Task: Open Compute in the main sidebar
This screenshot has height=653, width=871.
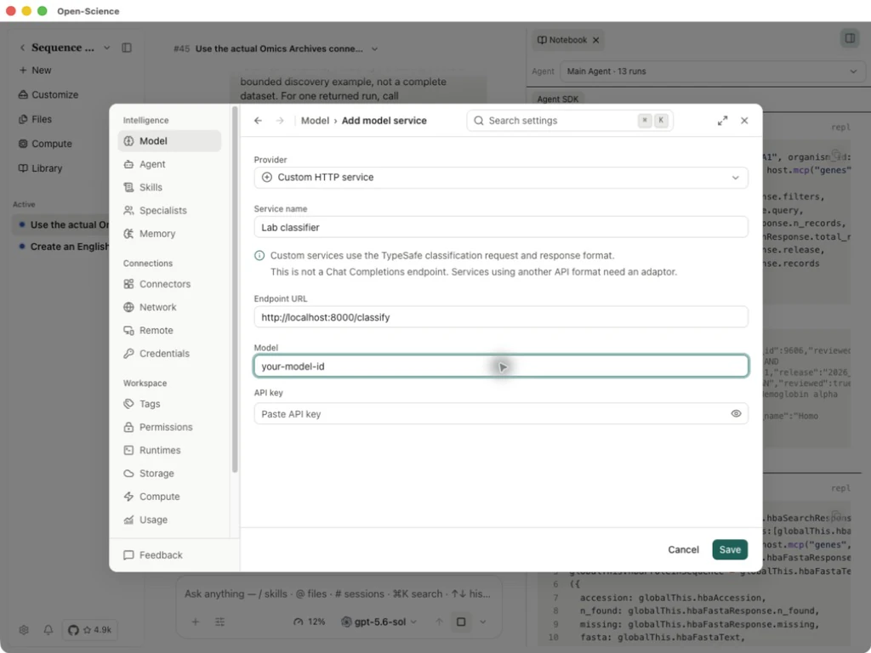Action: coord(46,144)
